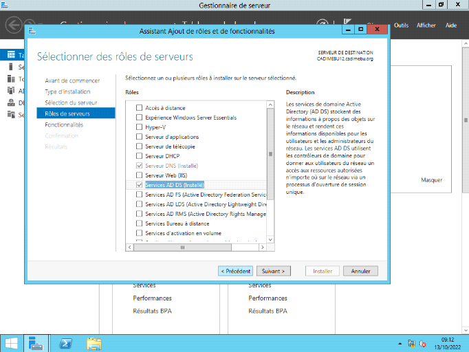Screen dimensions: 469x352
Task: Select the local server icon in sidebar
Action: [11, 67]
